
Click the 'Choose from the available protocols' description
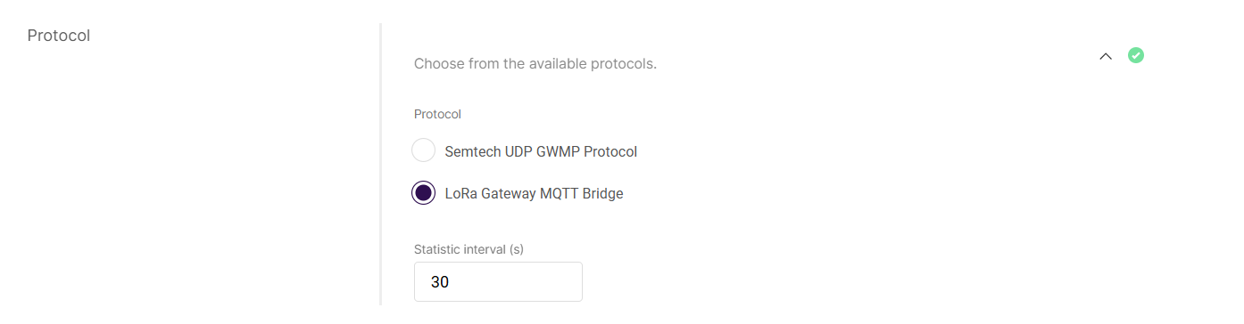(535, 64)
